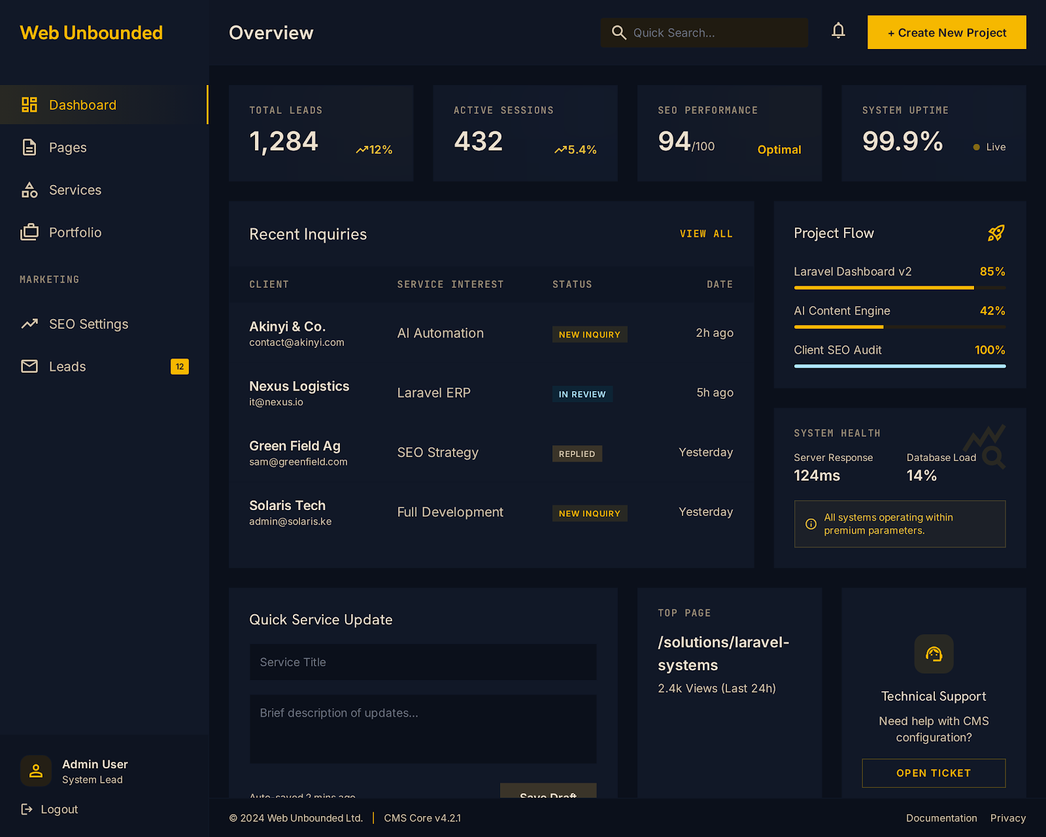Image resolution: width=1046 pixels, height=837 pixels.
Task: Click it@nexus.io email
Action: coord(276,402)
